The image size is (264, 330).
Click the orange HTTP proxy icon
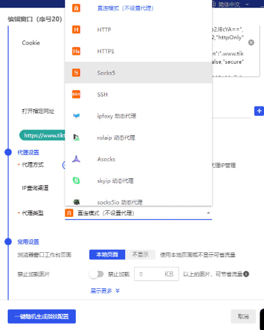coord(76,30)
